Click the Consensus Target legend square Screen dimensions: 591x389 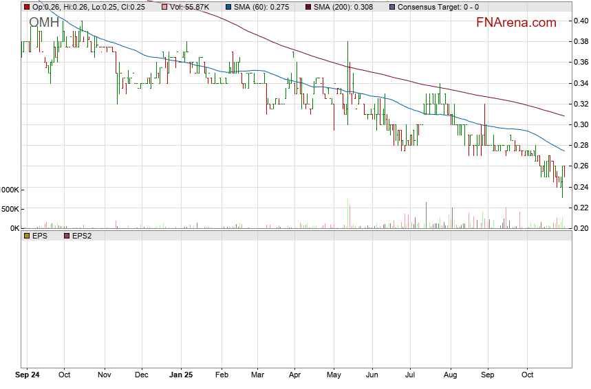[391, 7]
